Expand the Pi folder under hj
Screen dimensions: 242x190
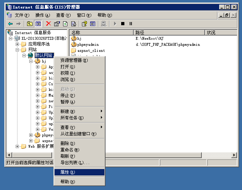coord(37,107)
